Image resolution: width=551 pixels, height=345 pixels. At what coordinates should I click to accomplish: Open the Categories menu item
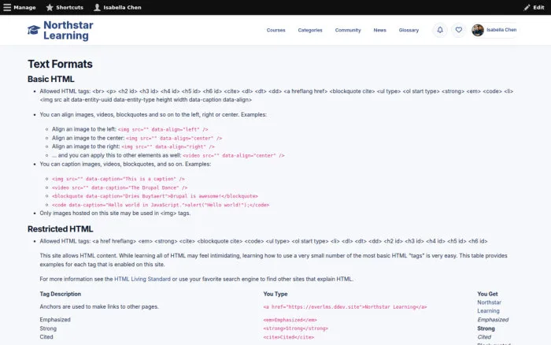tap(310, 30)
